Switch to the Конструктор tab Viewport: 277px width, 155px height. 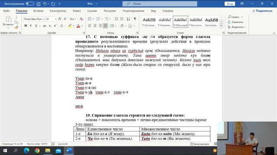click(x=58, y=11)
